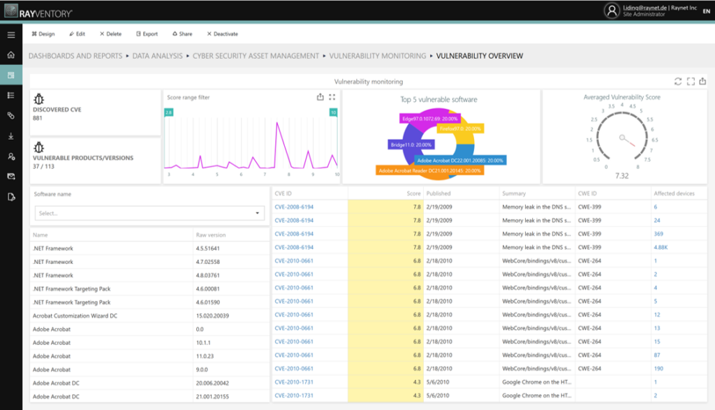Click the right 10 score range handle
The width and height of the screenshot is (715, 410).
(x=333, y=112)
